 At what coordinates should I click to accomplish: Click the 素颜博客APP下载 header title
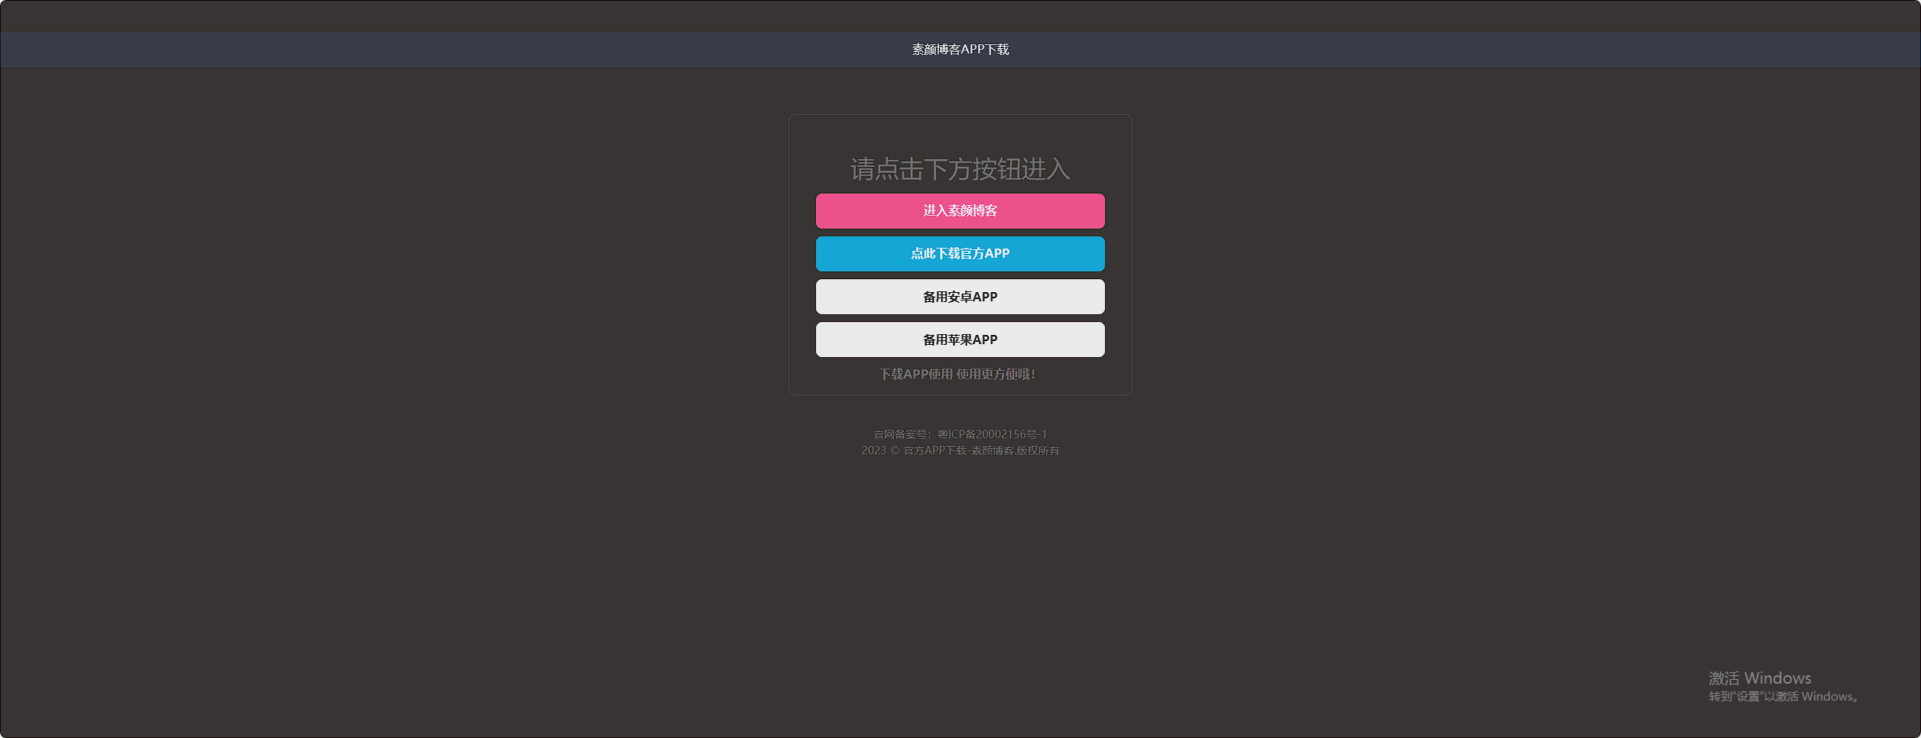960,49
